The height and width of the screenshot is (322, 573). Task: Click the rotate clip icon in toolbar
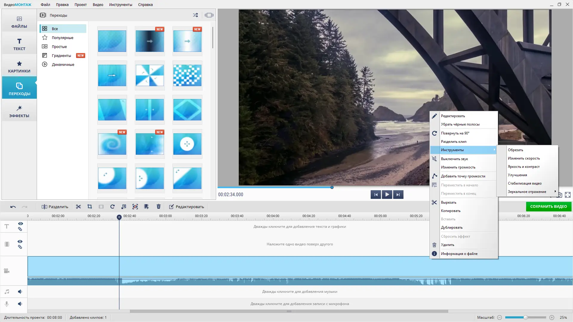pos(113,207)
